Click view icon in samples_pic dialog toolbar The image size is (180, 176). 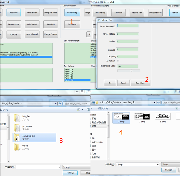[x=177, y=108]
